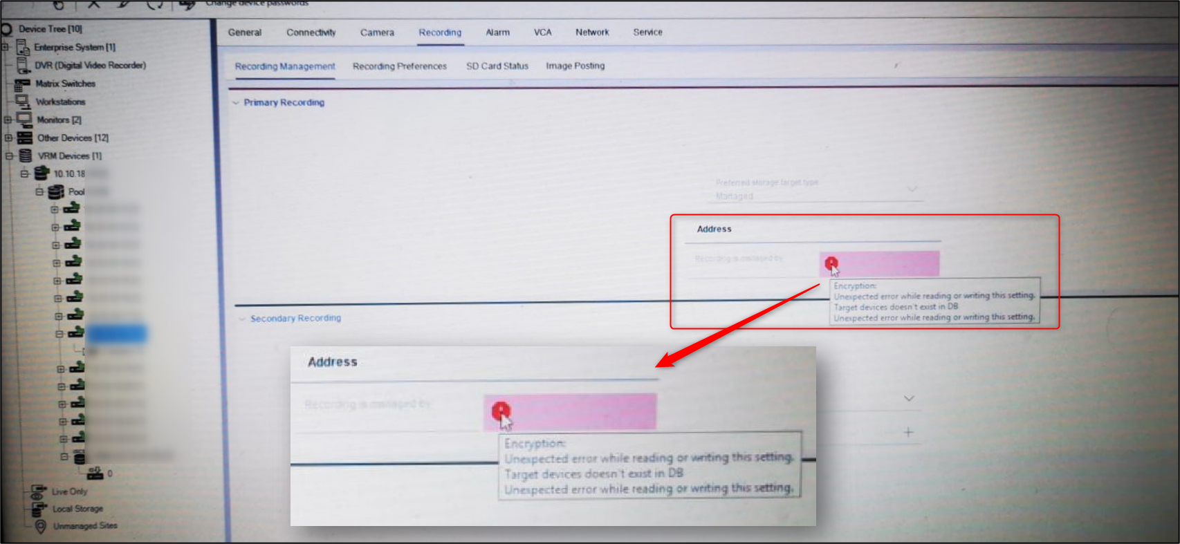
Task: Open the Service tab
Action: (x=648, y=32)
